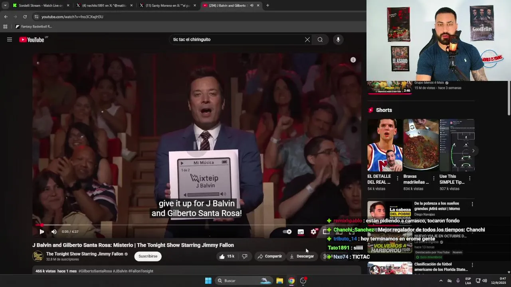Show next Shorts with right chevron

pyautogui.click(x=473, y=151)
